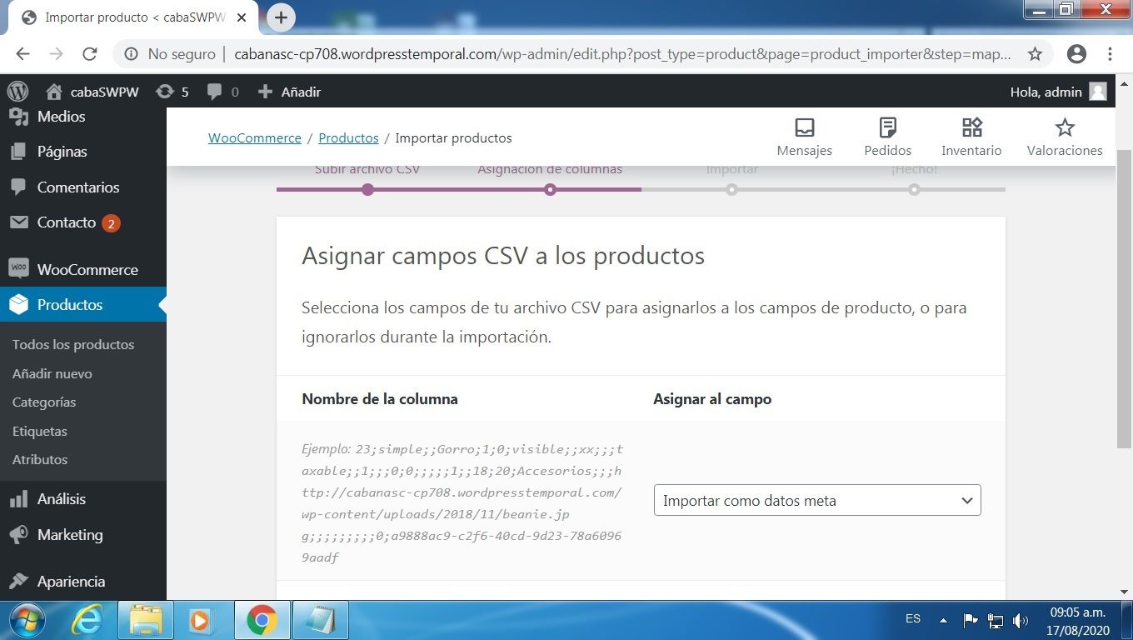Screen dimensions: 1133x640
Task: Open the WordPress logo menu
Action: tap(17, 92)
